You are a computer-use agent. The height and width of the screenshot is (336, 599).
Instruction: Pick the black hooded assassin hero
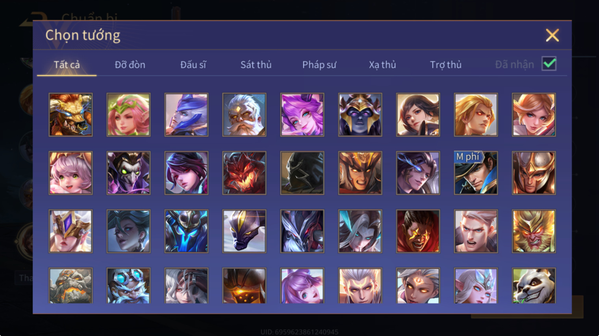[x=302, y=173]
